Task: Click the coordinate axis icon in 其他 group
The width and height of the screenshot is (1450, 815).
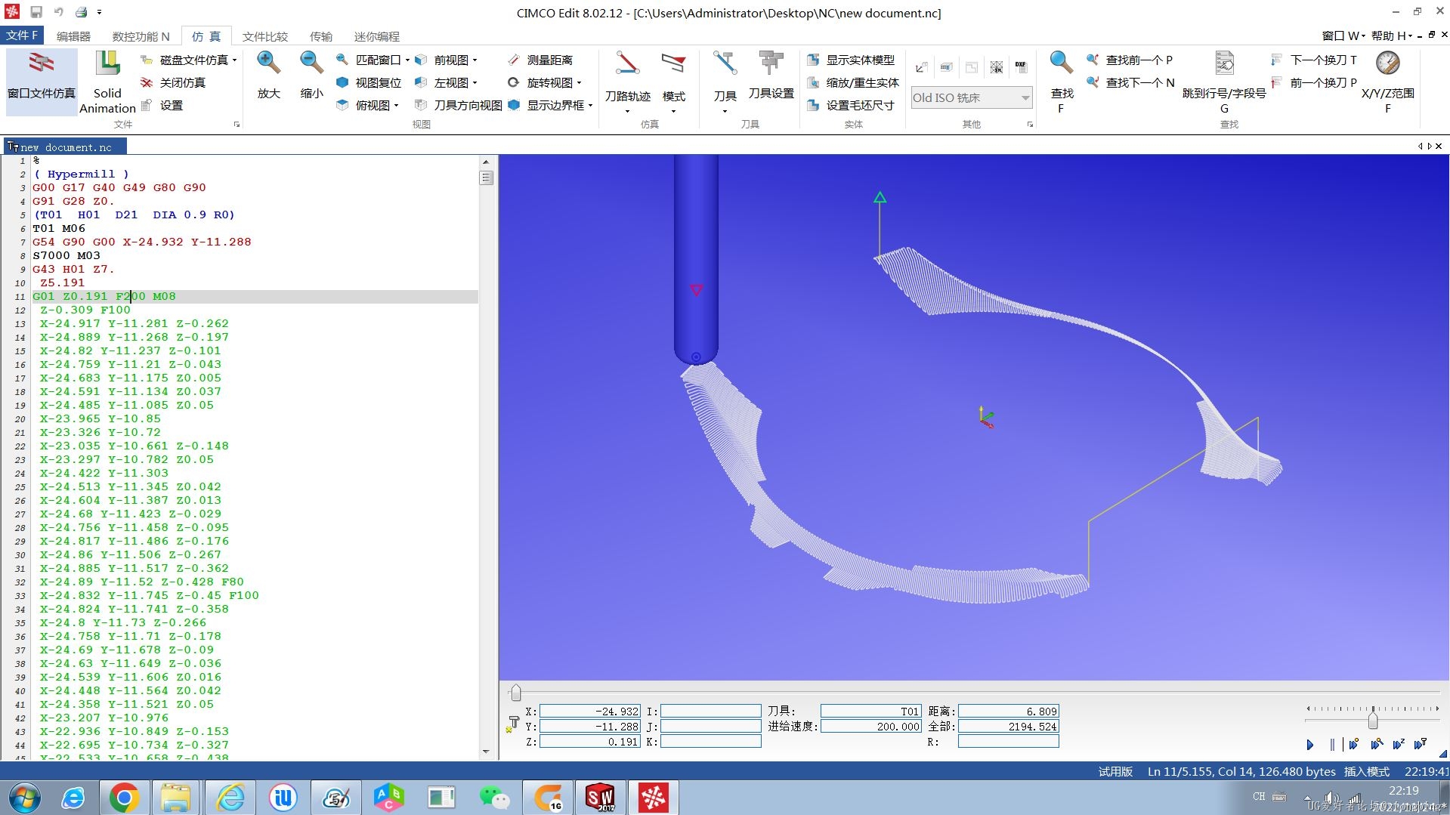Action: point(921,66)
